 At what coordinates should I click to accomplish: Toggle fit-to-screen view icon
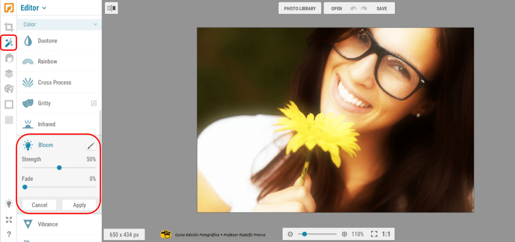374,234
